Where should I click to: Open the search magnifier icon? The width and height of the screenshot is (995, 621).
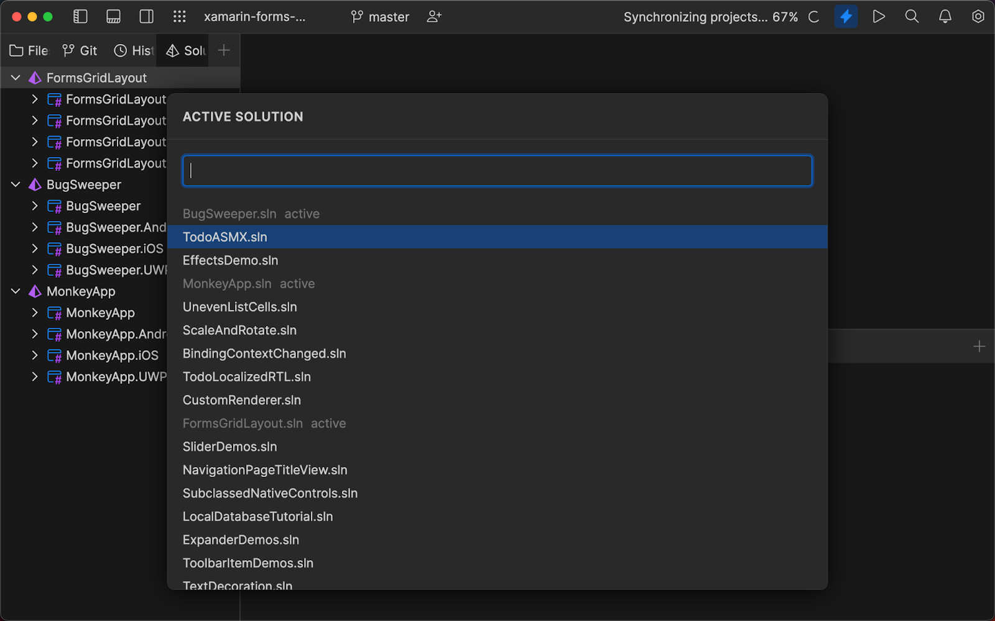(x=912, y=17)
